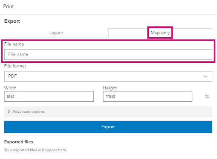Click the Print panel title
The image size is (217, 159).
[x=9, y=6]
